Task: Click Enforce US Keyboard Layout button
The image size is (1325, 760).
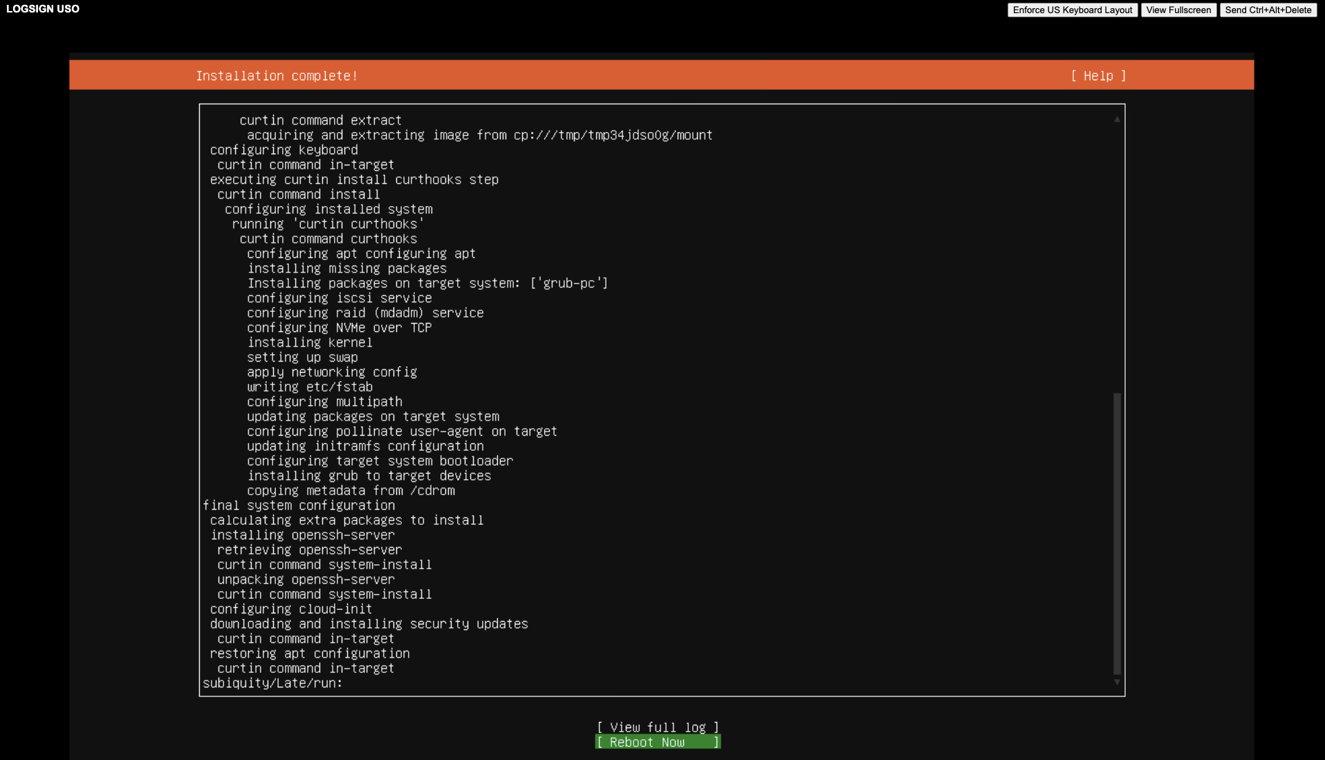Action: [x=1072, y=10]
